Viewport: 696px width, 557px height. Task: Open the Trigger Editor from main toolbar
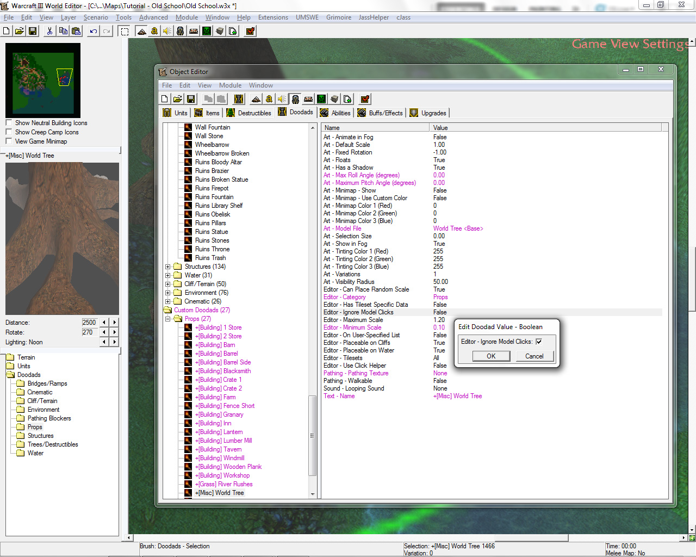click(154, 31)
